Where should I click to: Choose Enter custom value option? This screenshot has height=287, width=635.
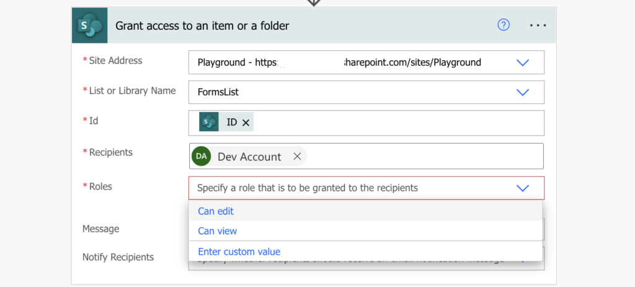click(366, 252)
